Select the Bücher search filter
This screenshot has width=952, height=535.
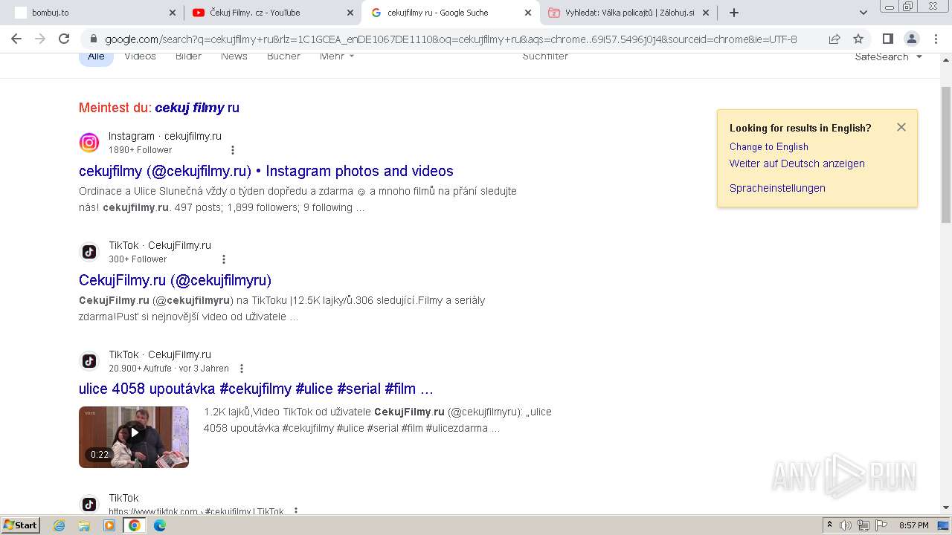(x=283, y=56)
